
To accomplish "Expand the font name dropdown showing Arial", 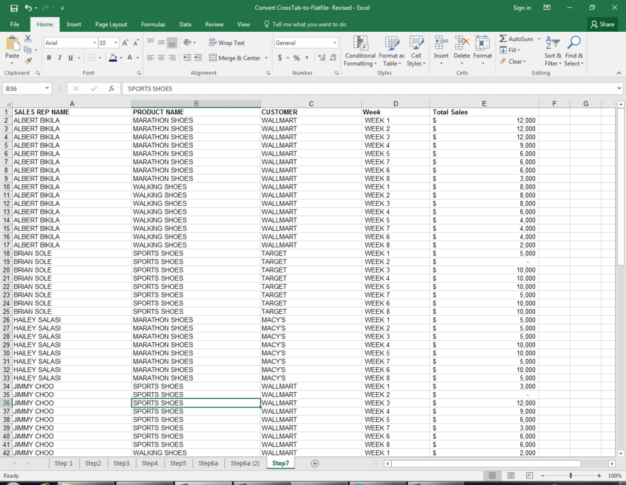I will point(95,43).
